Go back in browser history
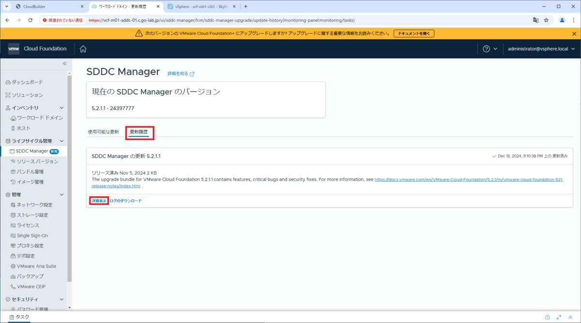The image size is (581, 323). (x=7, y=20)
